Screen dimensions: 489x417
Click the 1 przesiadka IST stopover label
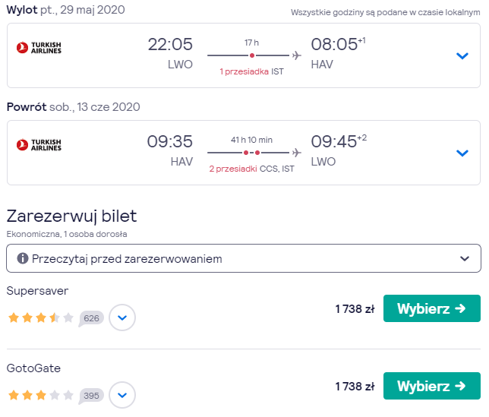tap(251, 71)
